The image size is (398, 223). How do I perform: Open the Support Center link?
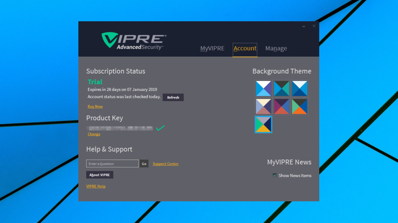(x=165, y=164)
